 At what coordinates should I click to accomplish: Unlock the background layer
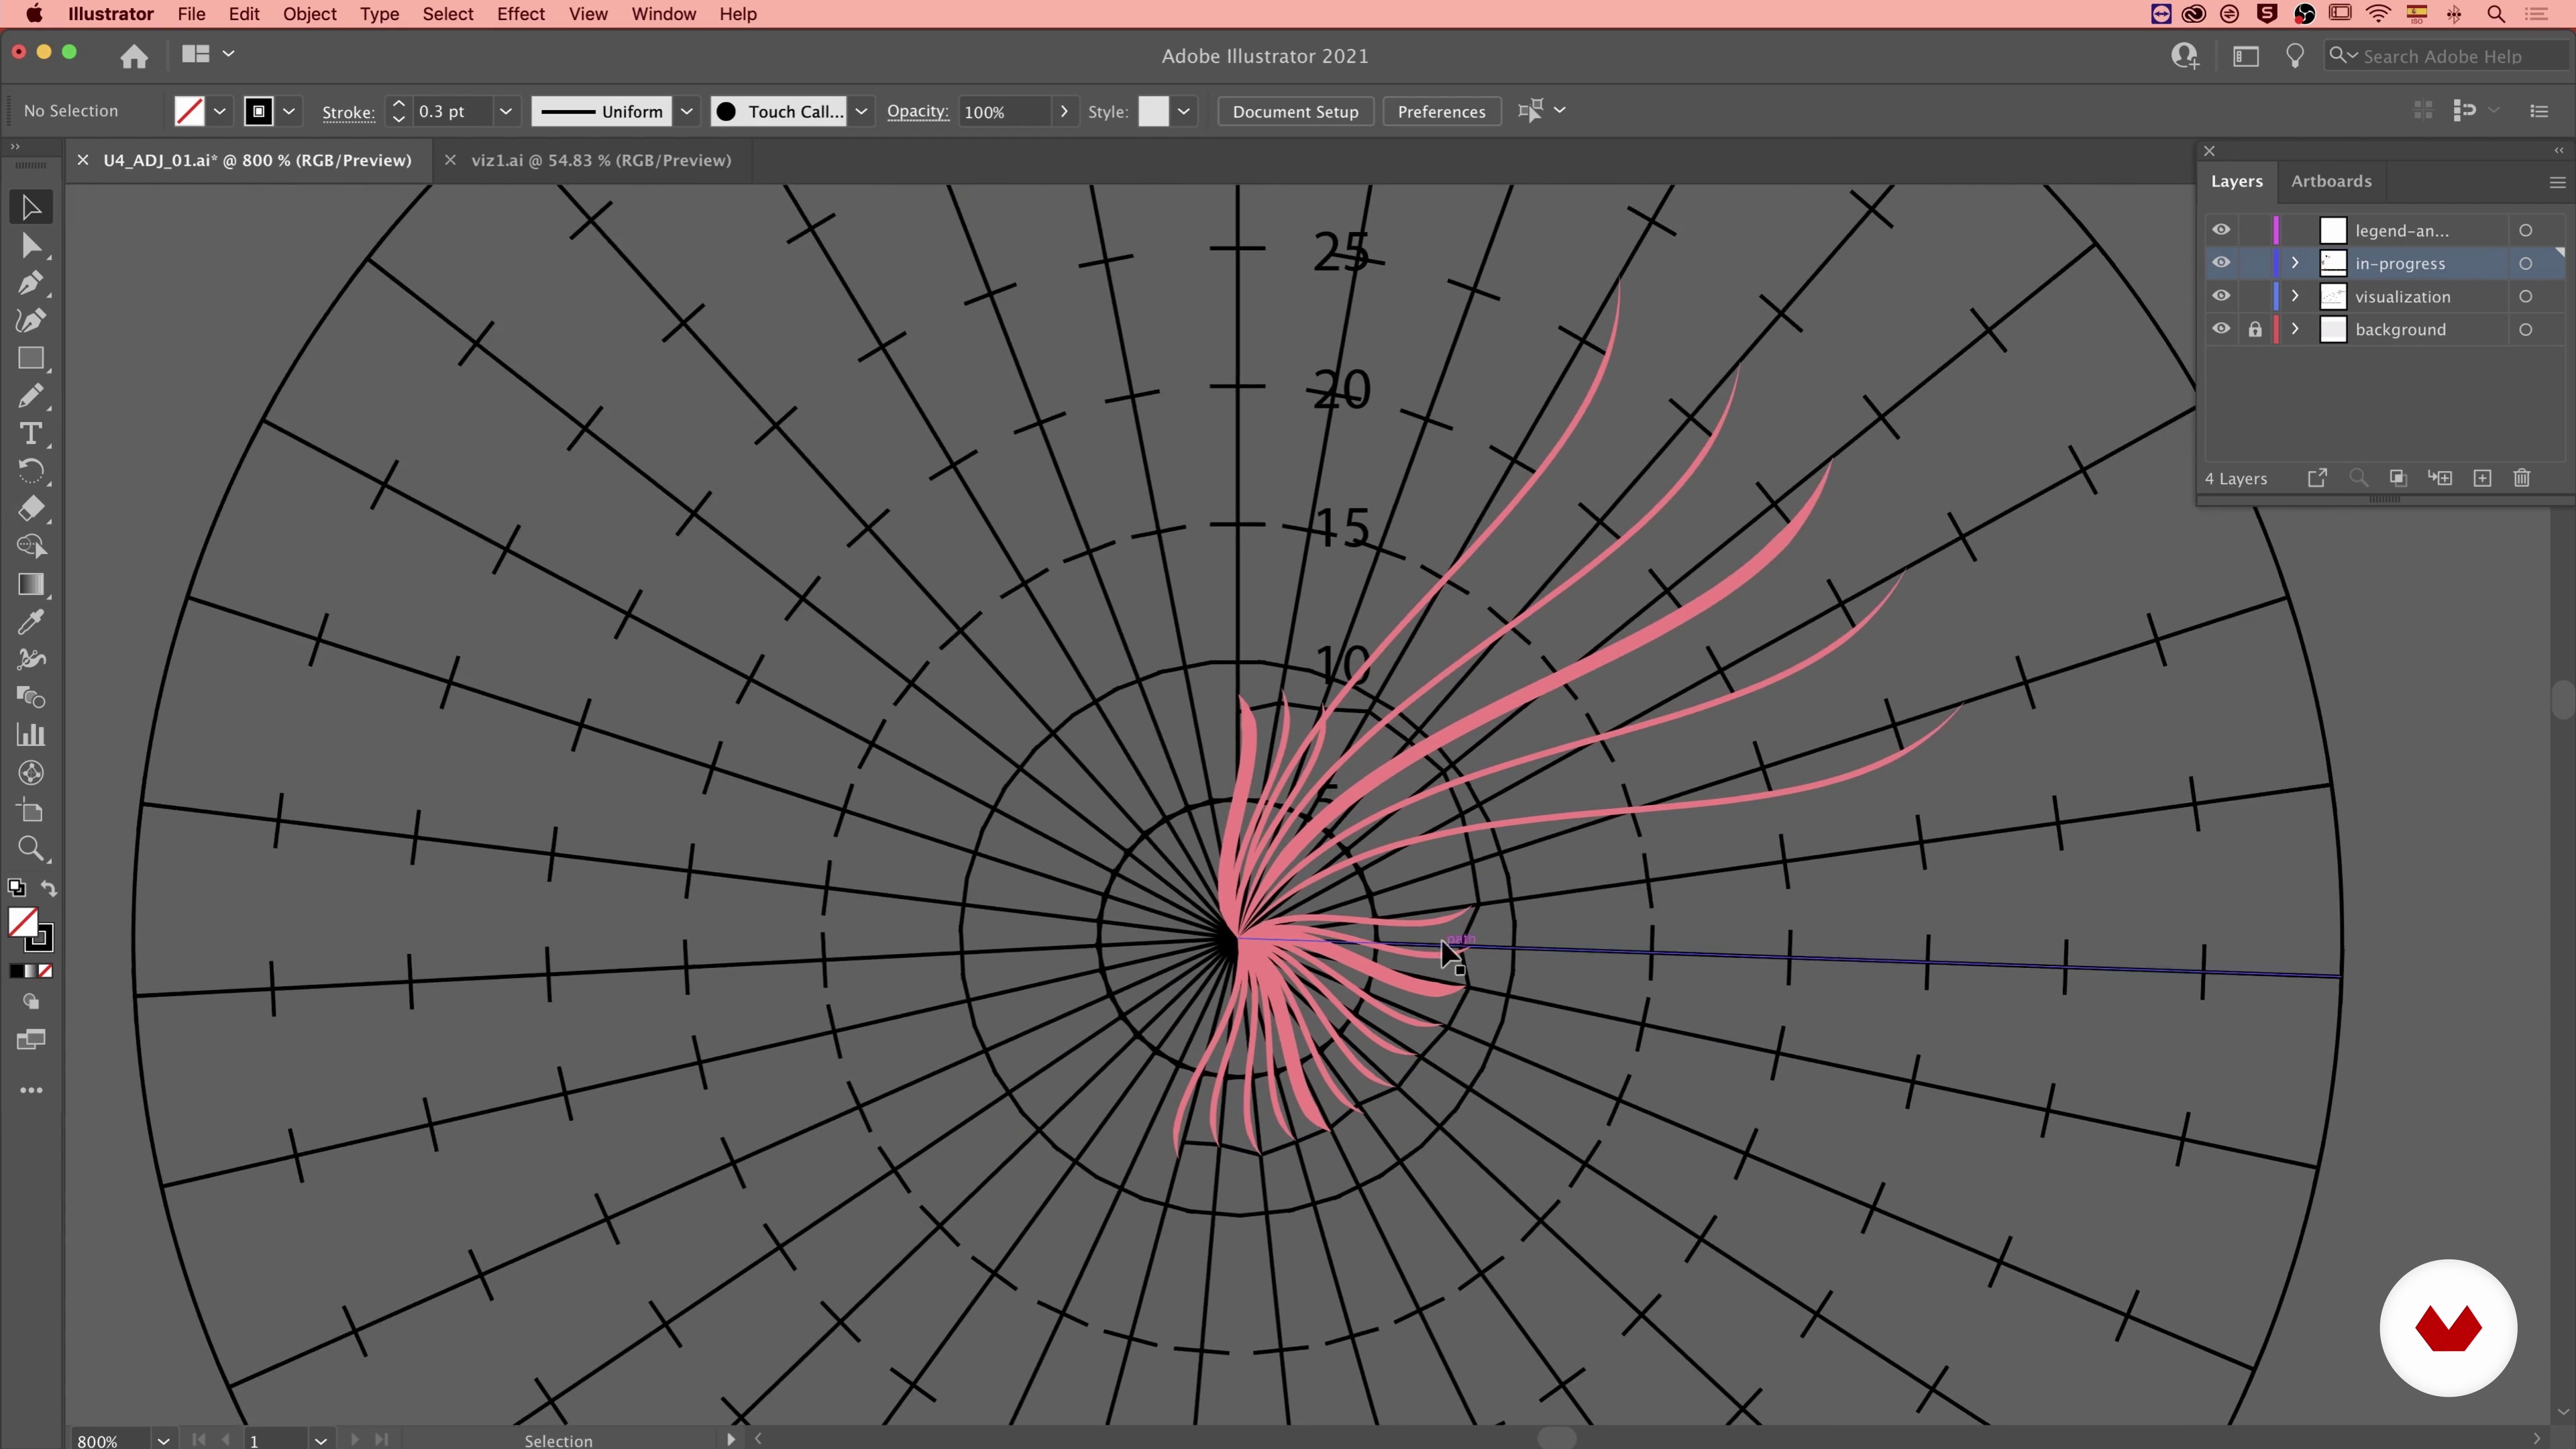click(x=2255, y=329)
